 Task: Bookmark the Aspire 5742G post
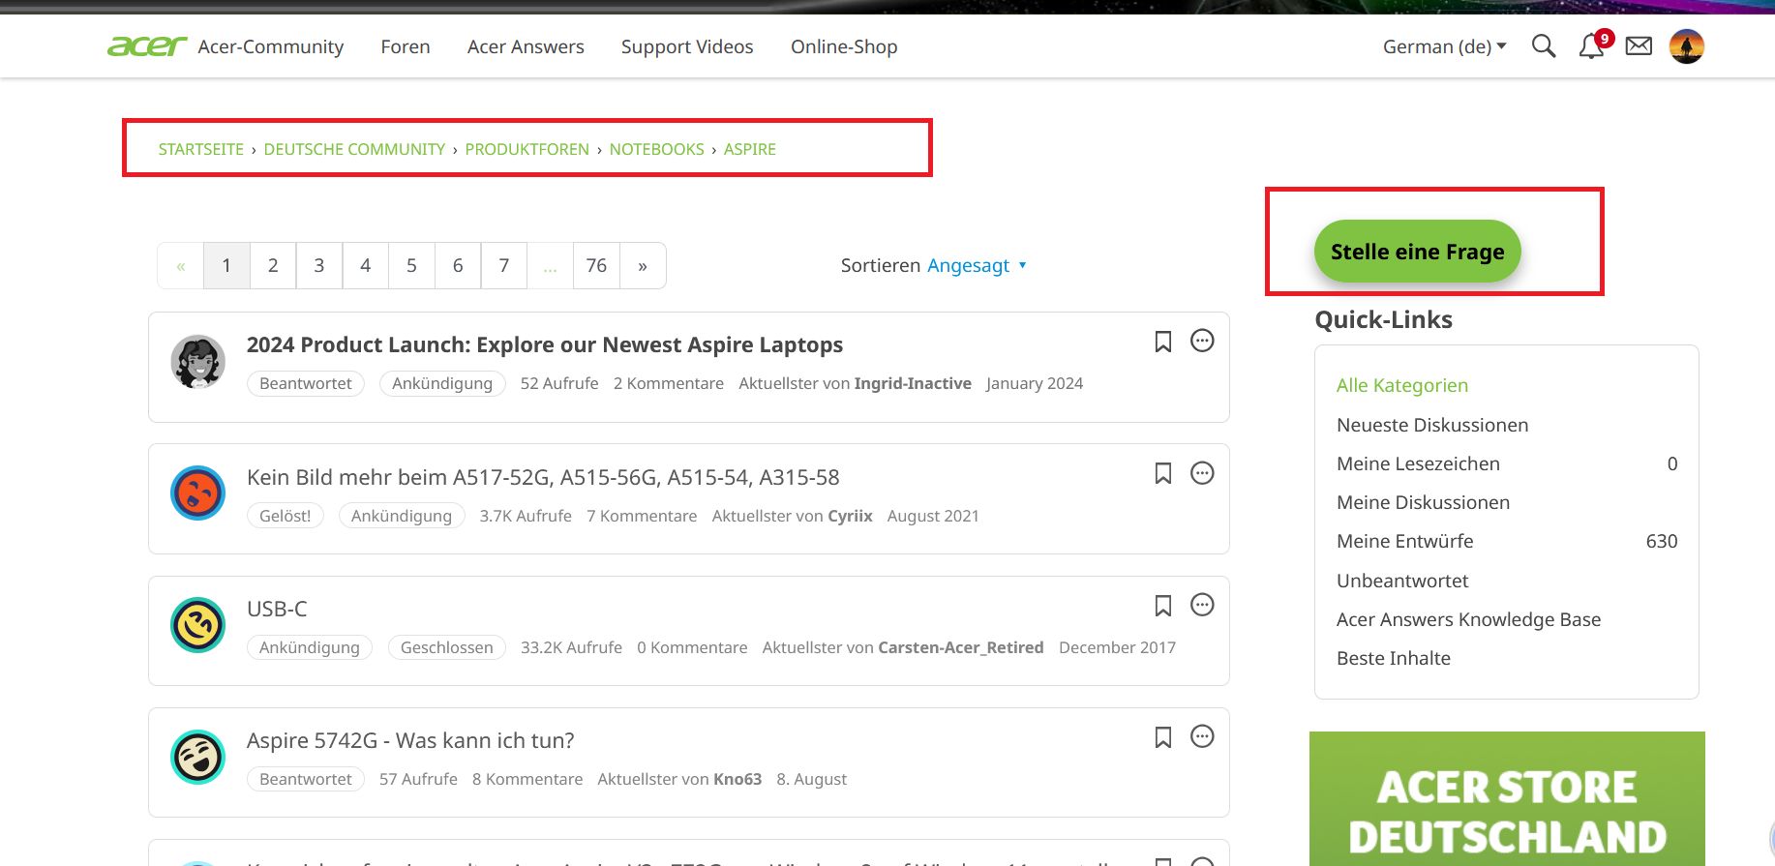[x=1163, y=737]
